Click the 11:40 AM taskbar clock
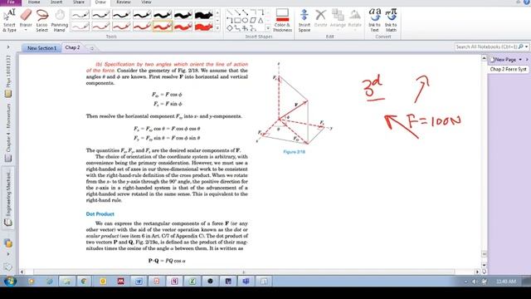This screenshot has height=299, width=531. pyautogui.click(x=506, y=282)
